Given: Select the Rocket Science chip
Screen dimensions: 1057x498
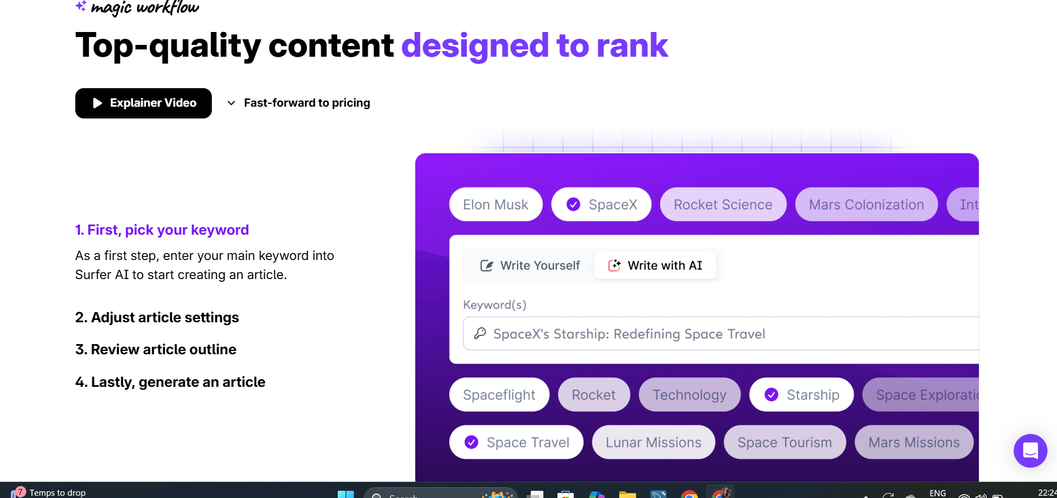Looking at the screenshot, I should pos(723,204).
